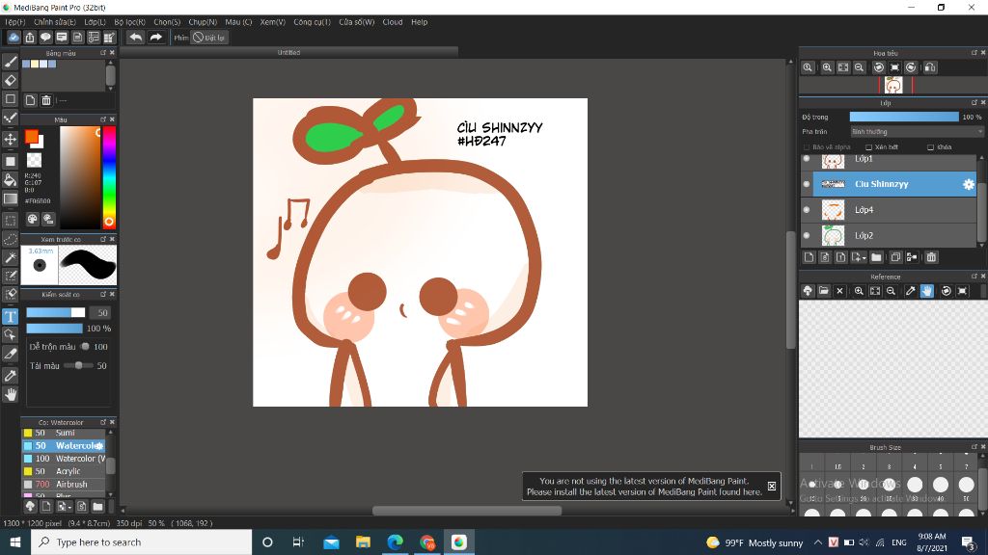Viewport: 988px width, 555px height.
Task: Open Microsoft Edge from taskbar
Action: [395, 542]
